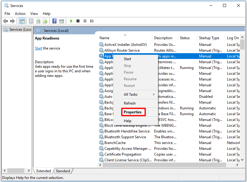Click the Properties sheet toolbar icon

(x=31, y=21)
